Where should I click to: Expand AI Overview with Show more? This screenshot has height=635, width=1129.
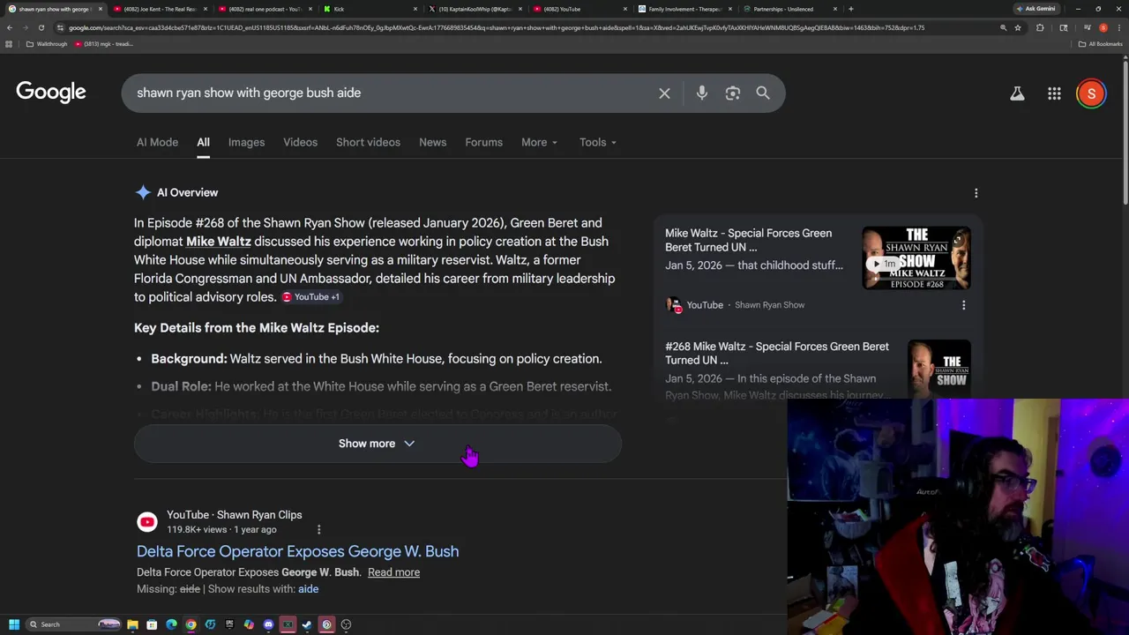pyautogui.click(x=378, y=444)
